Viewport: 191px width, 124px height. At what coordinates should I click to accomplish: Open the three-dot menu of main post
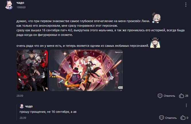tap(186, 5)
